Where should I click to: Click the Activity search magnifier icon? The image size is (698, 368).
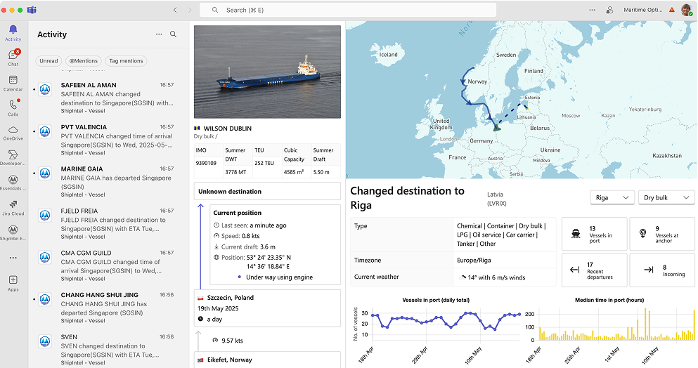tap(173, 34)
